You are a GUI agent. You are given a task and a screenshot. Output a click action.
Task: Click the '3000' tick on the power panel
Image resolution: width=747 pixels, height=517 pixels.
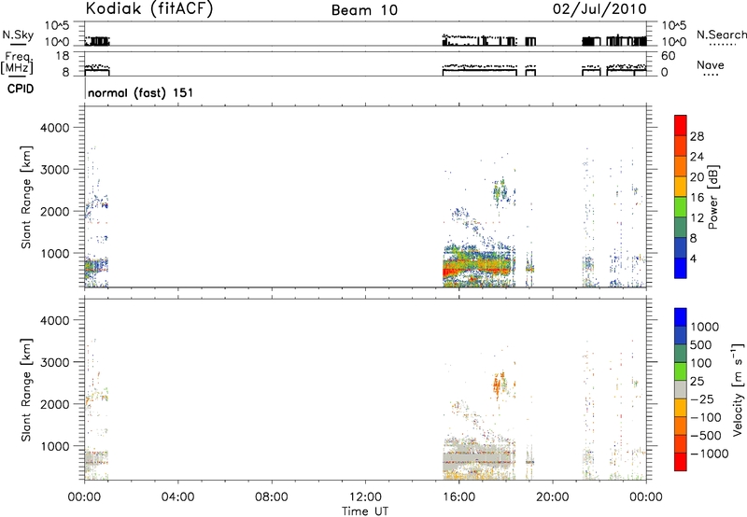[x=54, y=170]
